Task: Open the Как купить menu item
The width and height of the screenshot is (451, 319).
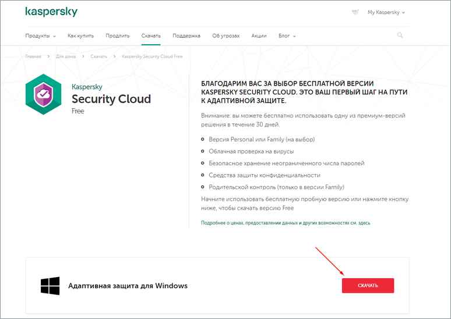Action: (80, 36)
